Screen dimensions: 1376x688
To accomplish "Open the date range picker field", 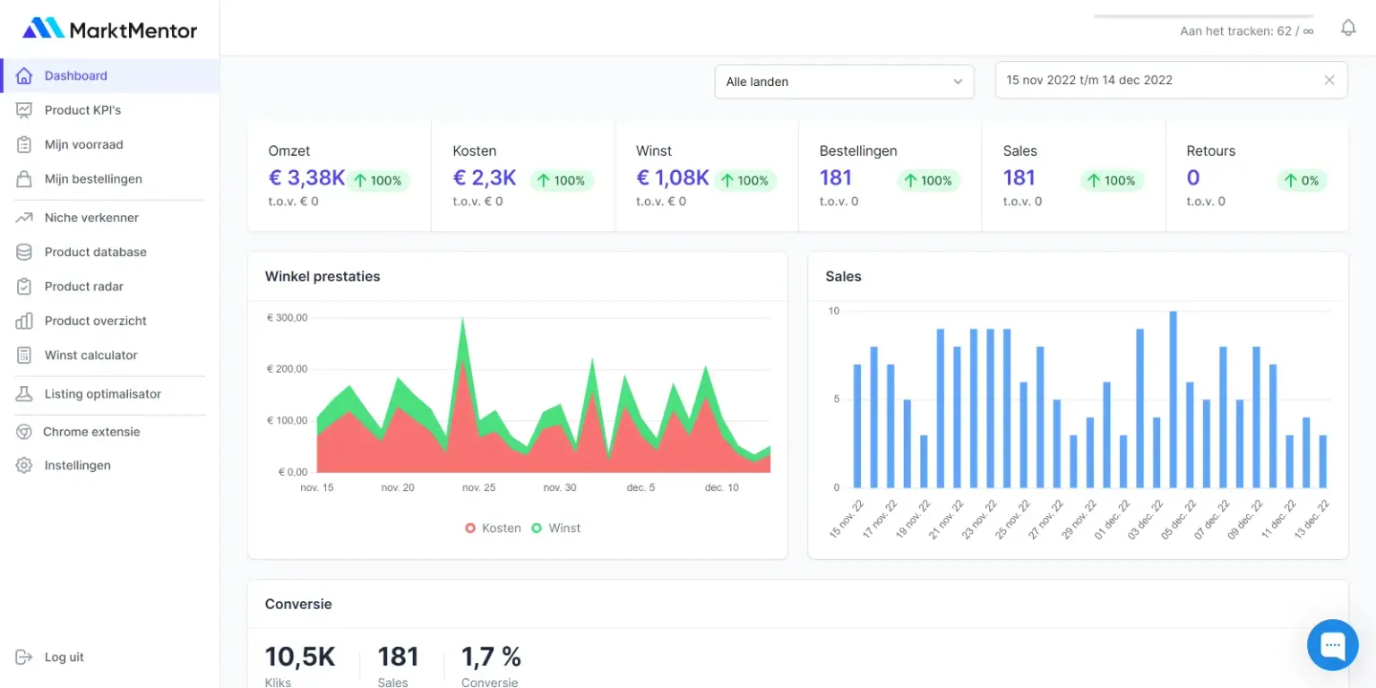I will pyautogui.click(x=1172, y=80).
